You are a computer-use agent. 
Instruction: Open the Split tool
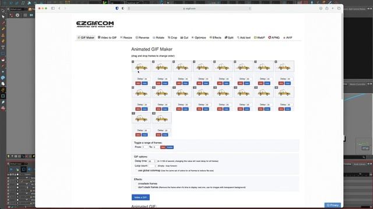[x=229, y=37]
